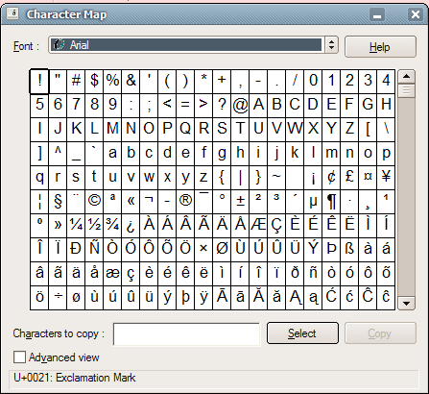Select the yen ¥ symbol cell

pyautogui.click(x=386, y=178)
